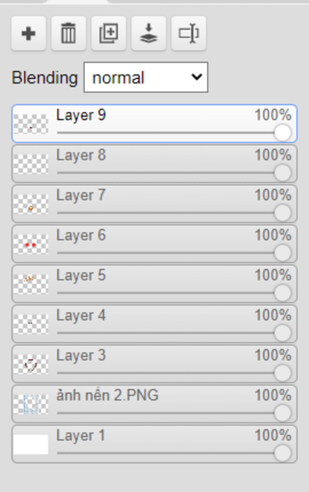
Task: Duplicate the current layer icon
Action: tap(109, 33)
